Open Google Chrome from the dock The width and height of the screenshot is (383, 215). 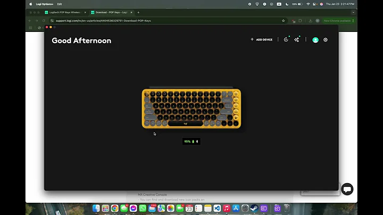coord(114,209)
